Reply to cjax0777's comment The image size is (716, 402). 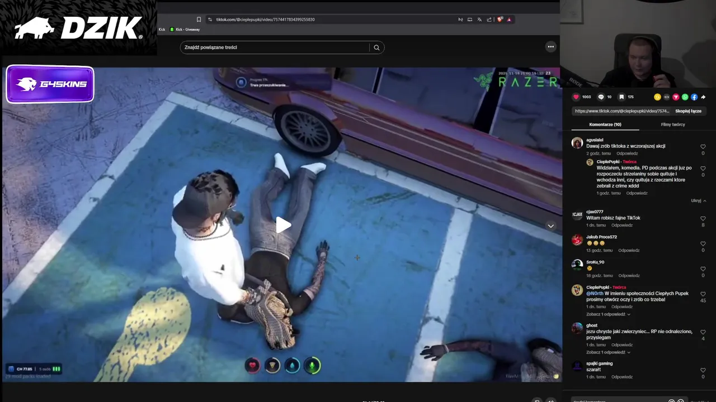coord(622,226)
